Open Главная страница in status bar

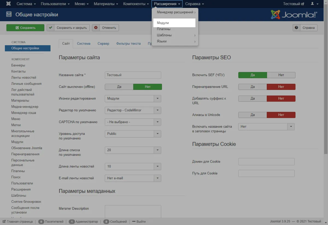point(18,222)
